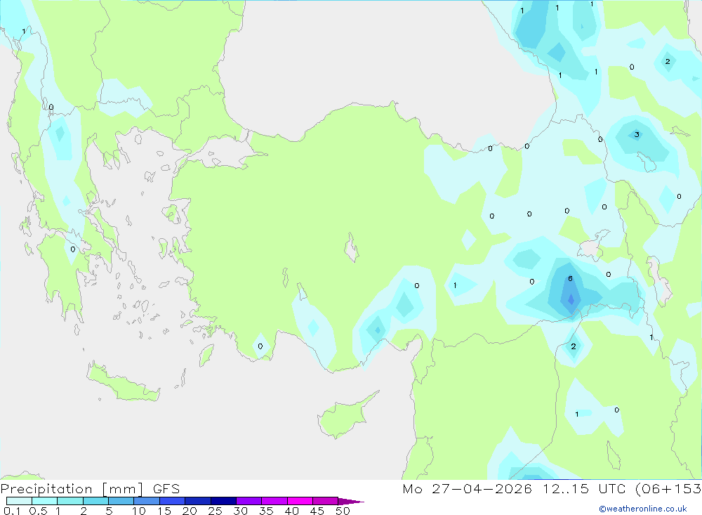
Task: Click the "20" legend scale label
Action: (190, 511)
